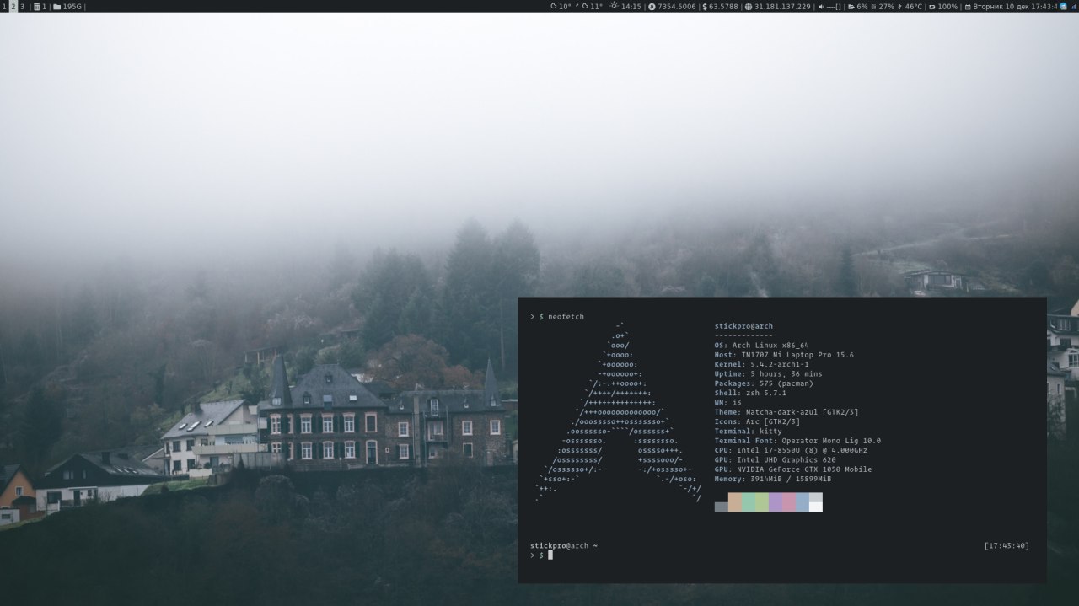Click the 11° forecast module
Screen dimensions: 1079x606
tap(592, 6)
